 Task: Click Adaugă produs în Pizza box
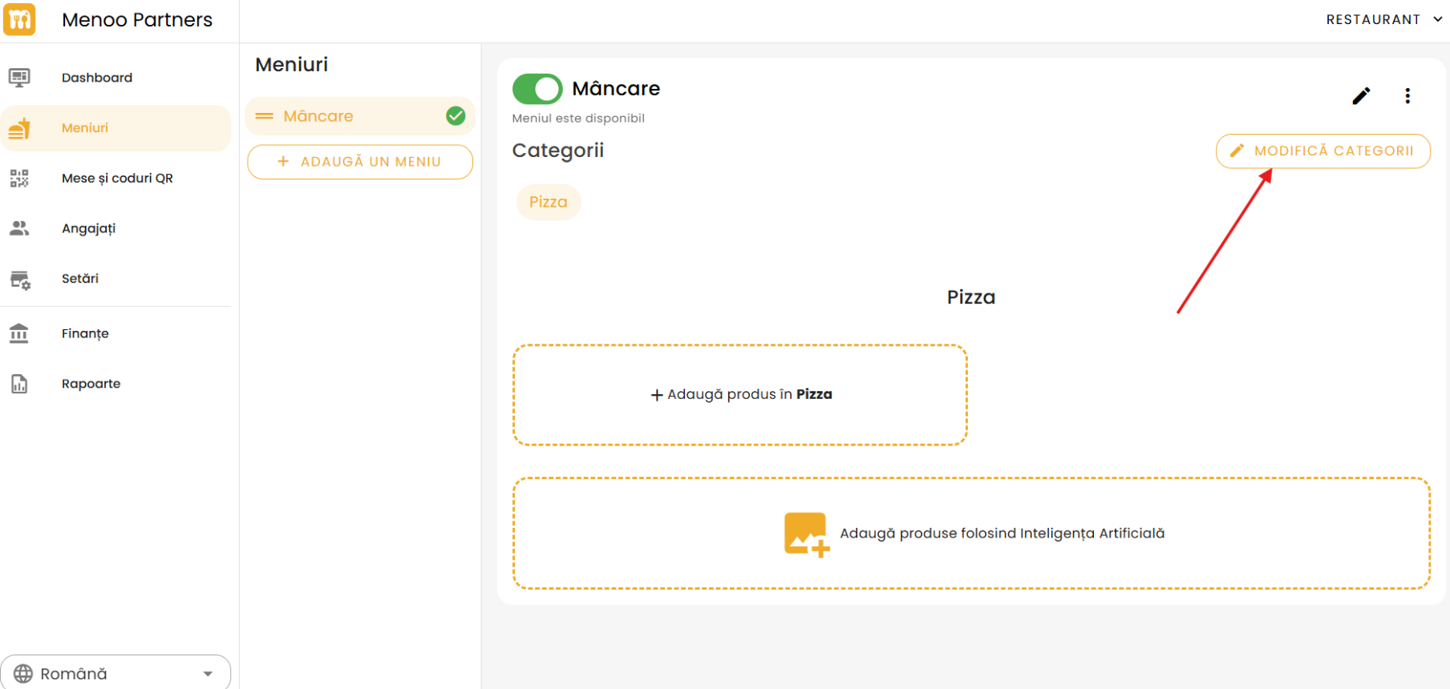[739, 395]
